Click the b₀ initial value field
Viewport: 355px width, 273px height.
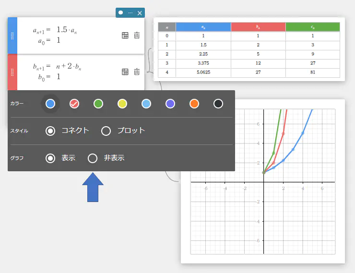pyautogui.click(x=59, y=76)
